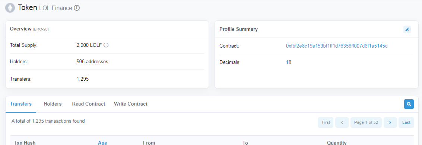Click the Ethereum token logo icon
This screenshot has height=145, width=422.
click(10, 8)
